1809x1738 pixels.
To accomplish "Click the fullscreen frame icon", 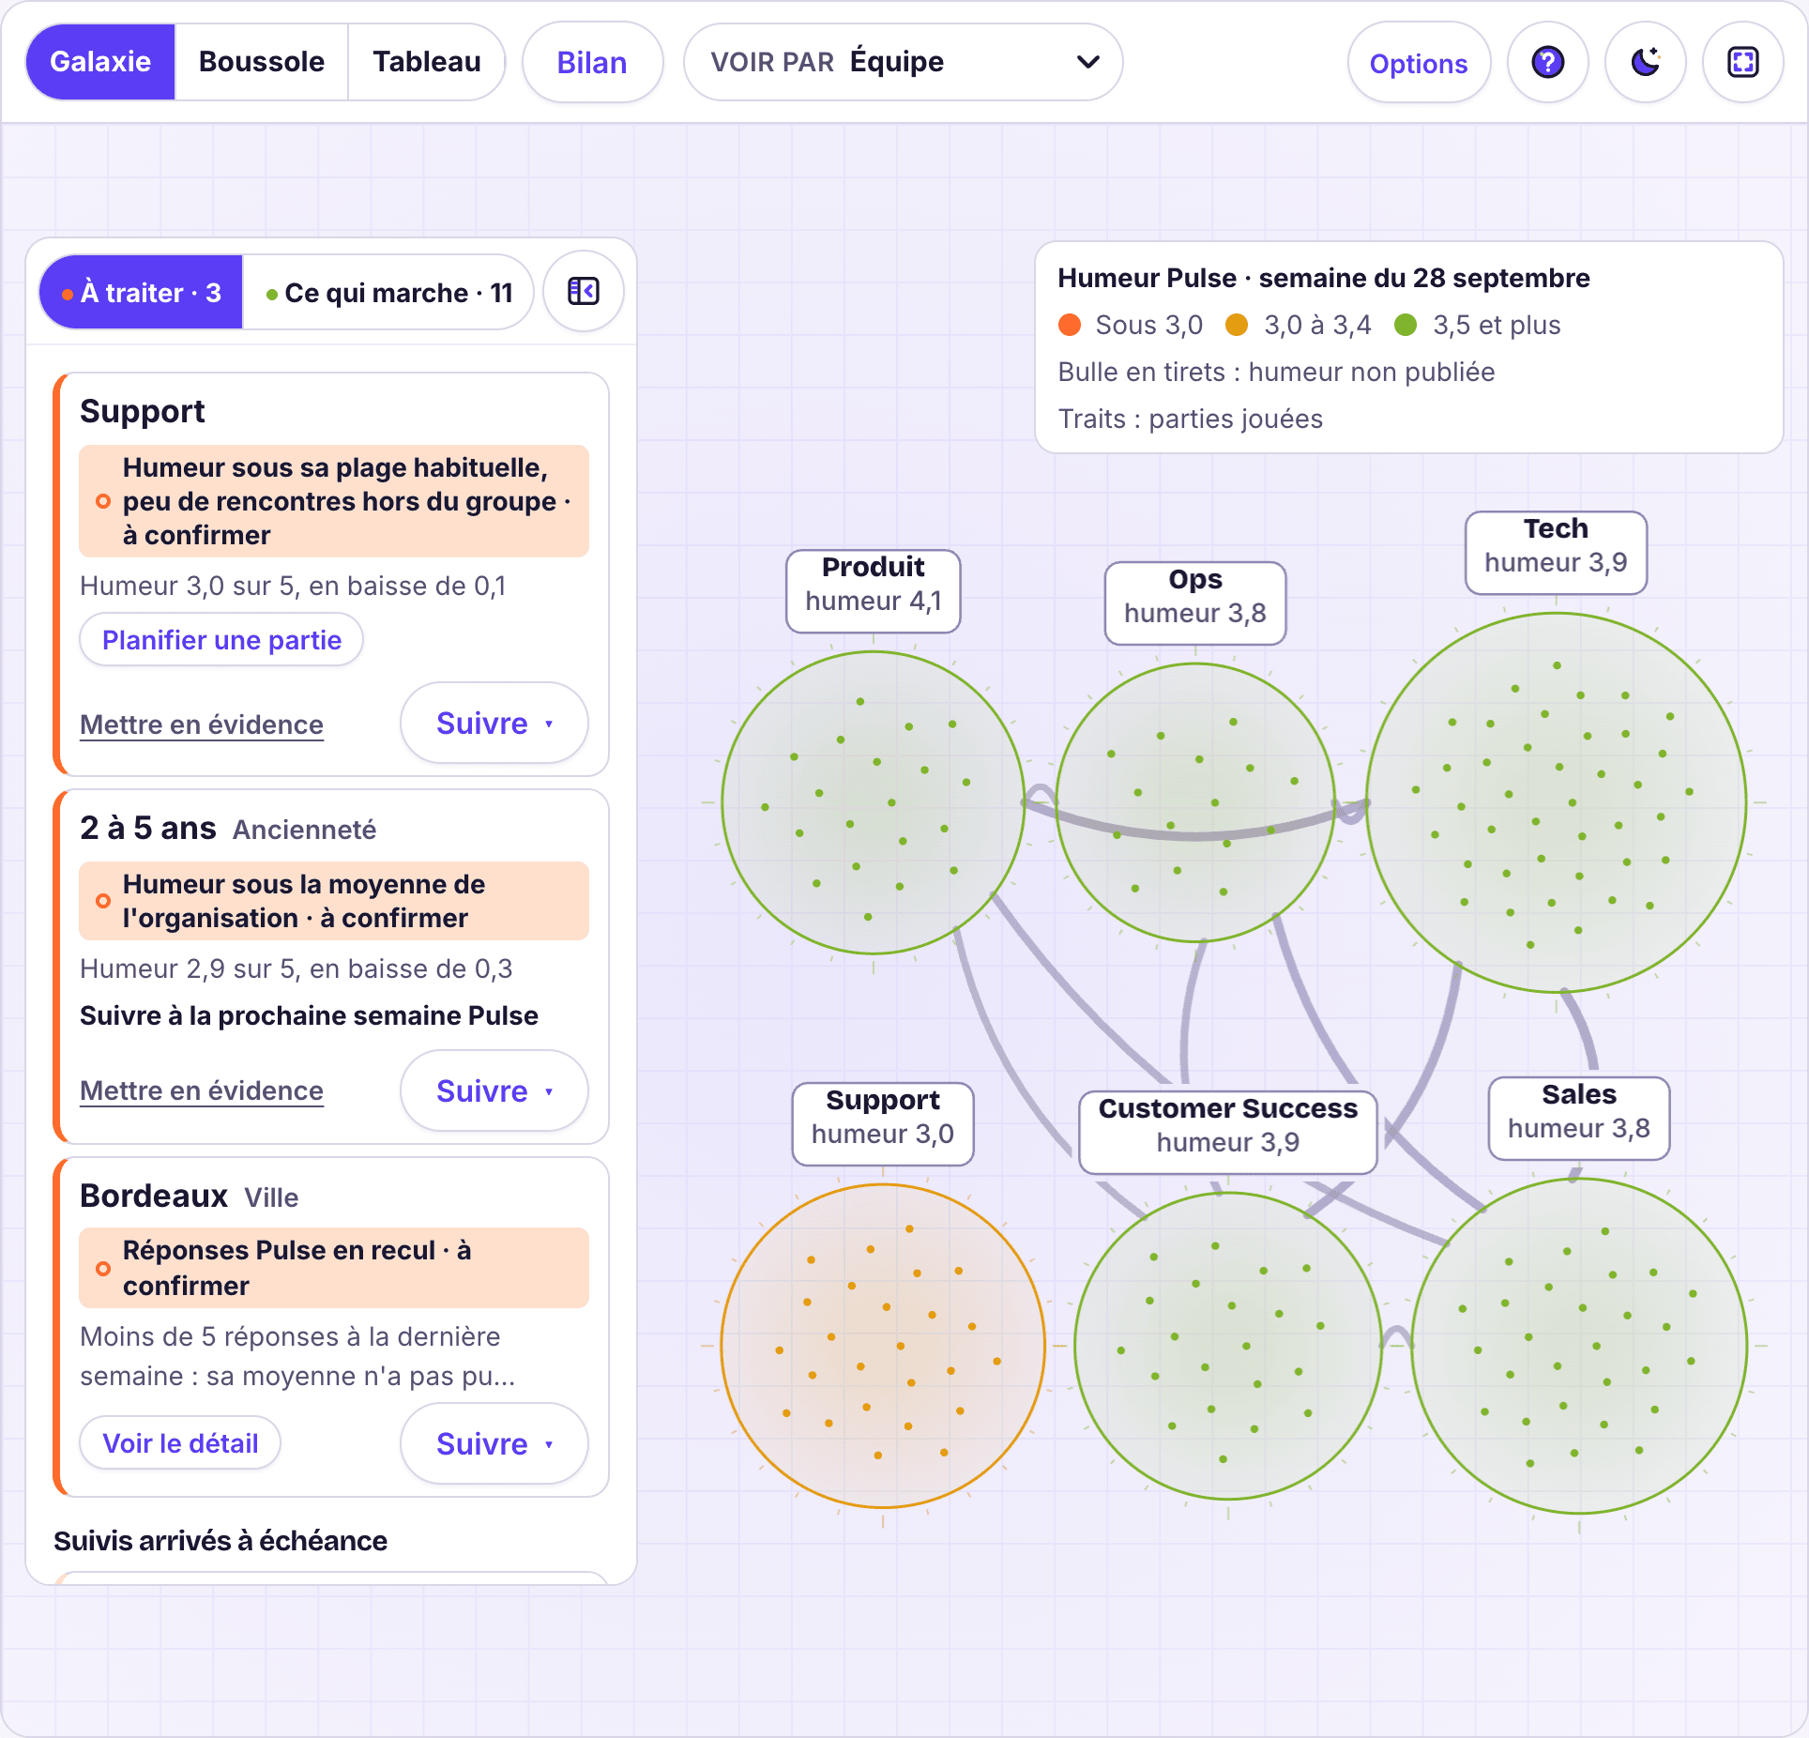I will point(1742,62).
